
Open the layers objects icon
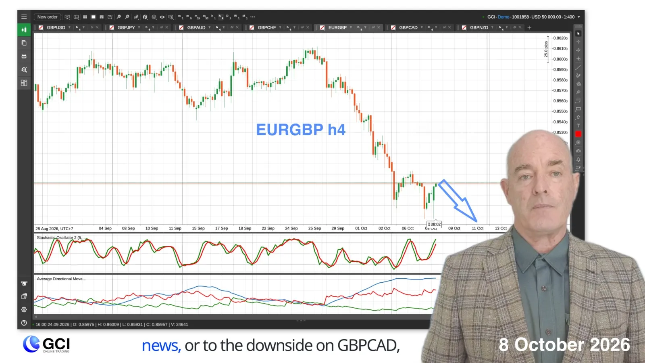pos(154,17)
